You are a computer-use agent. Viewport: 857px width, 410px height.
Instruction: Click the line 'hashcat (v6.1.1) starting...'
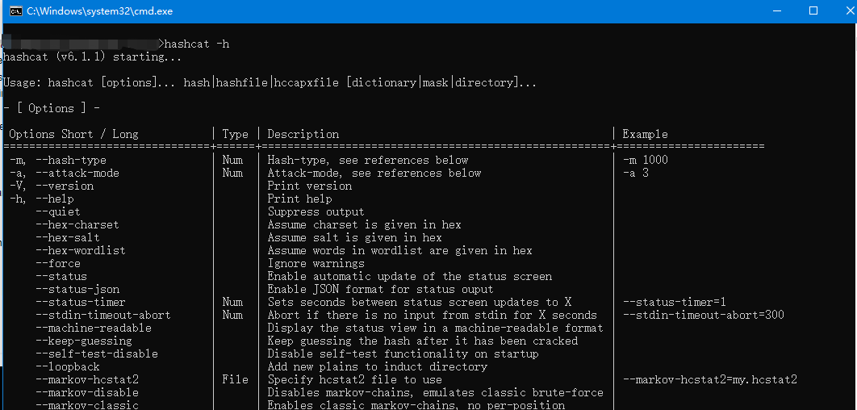[92, 56]
